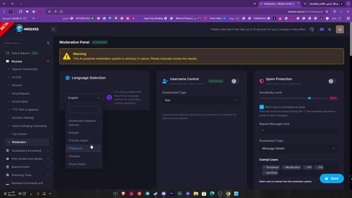The height and width of the screenshot is (198, 352).
Task: Open the Donation Settings module
Action: (x=23, y=118)
